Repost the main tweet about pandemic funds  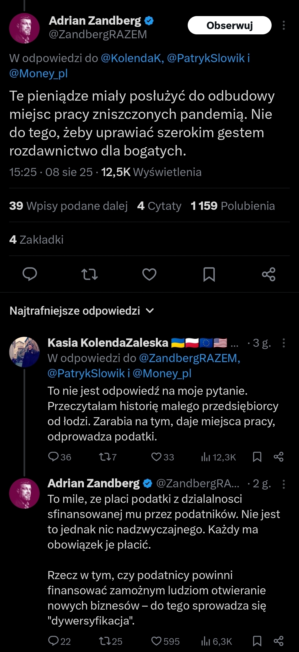pyautogui.click(x=89, y=274)
